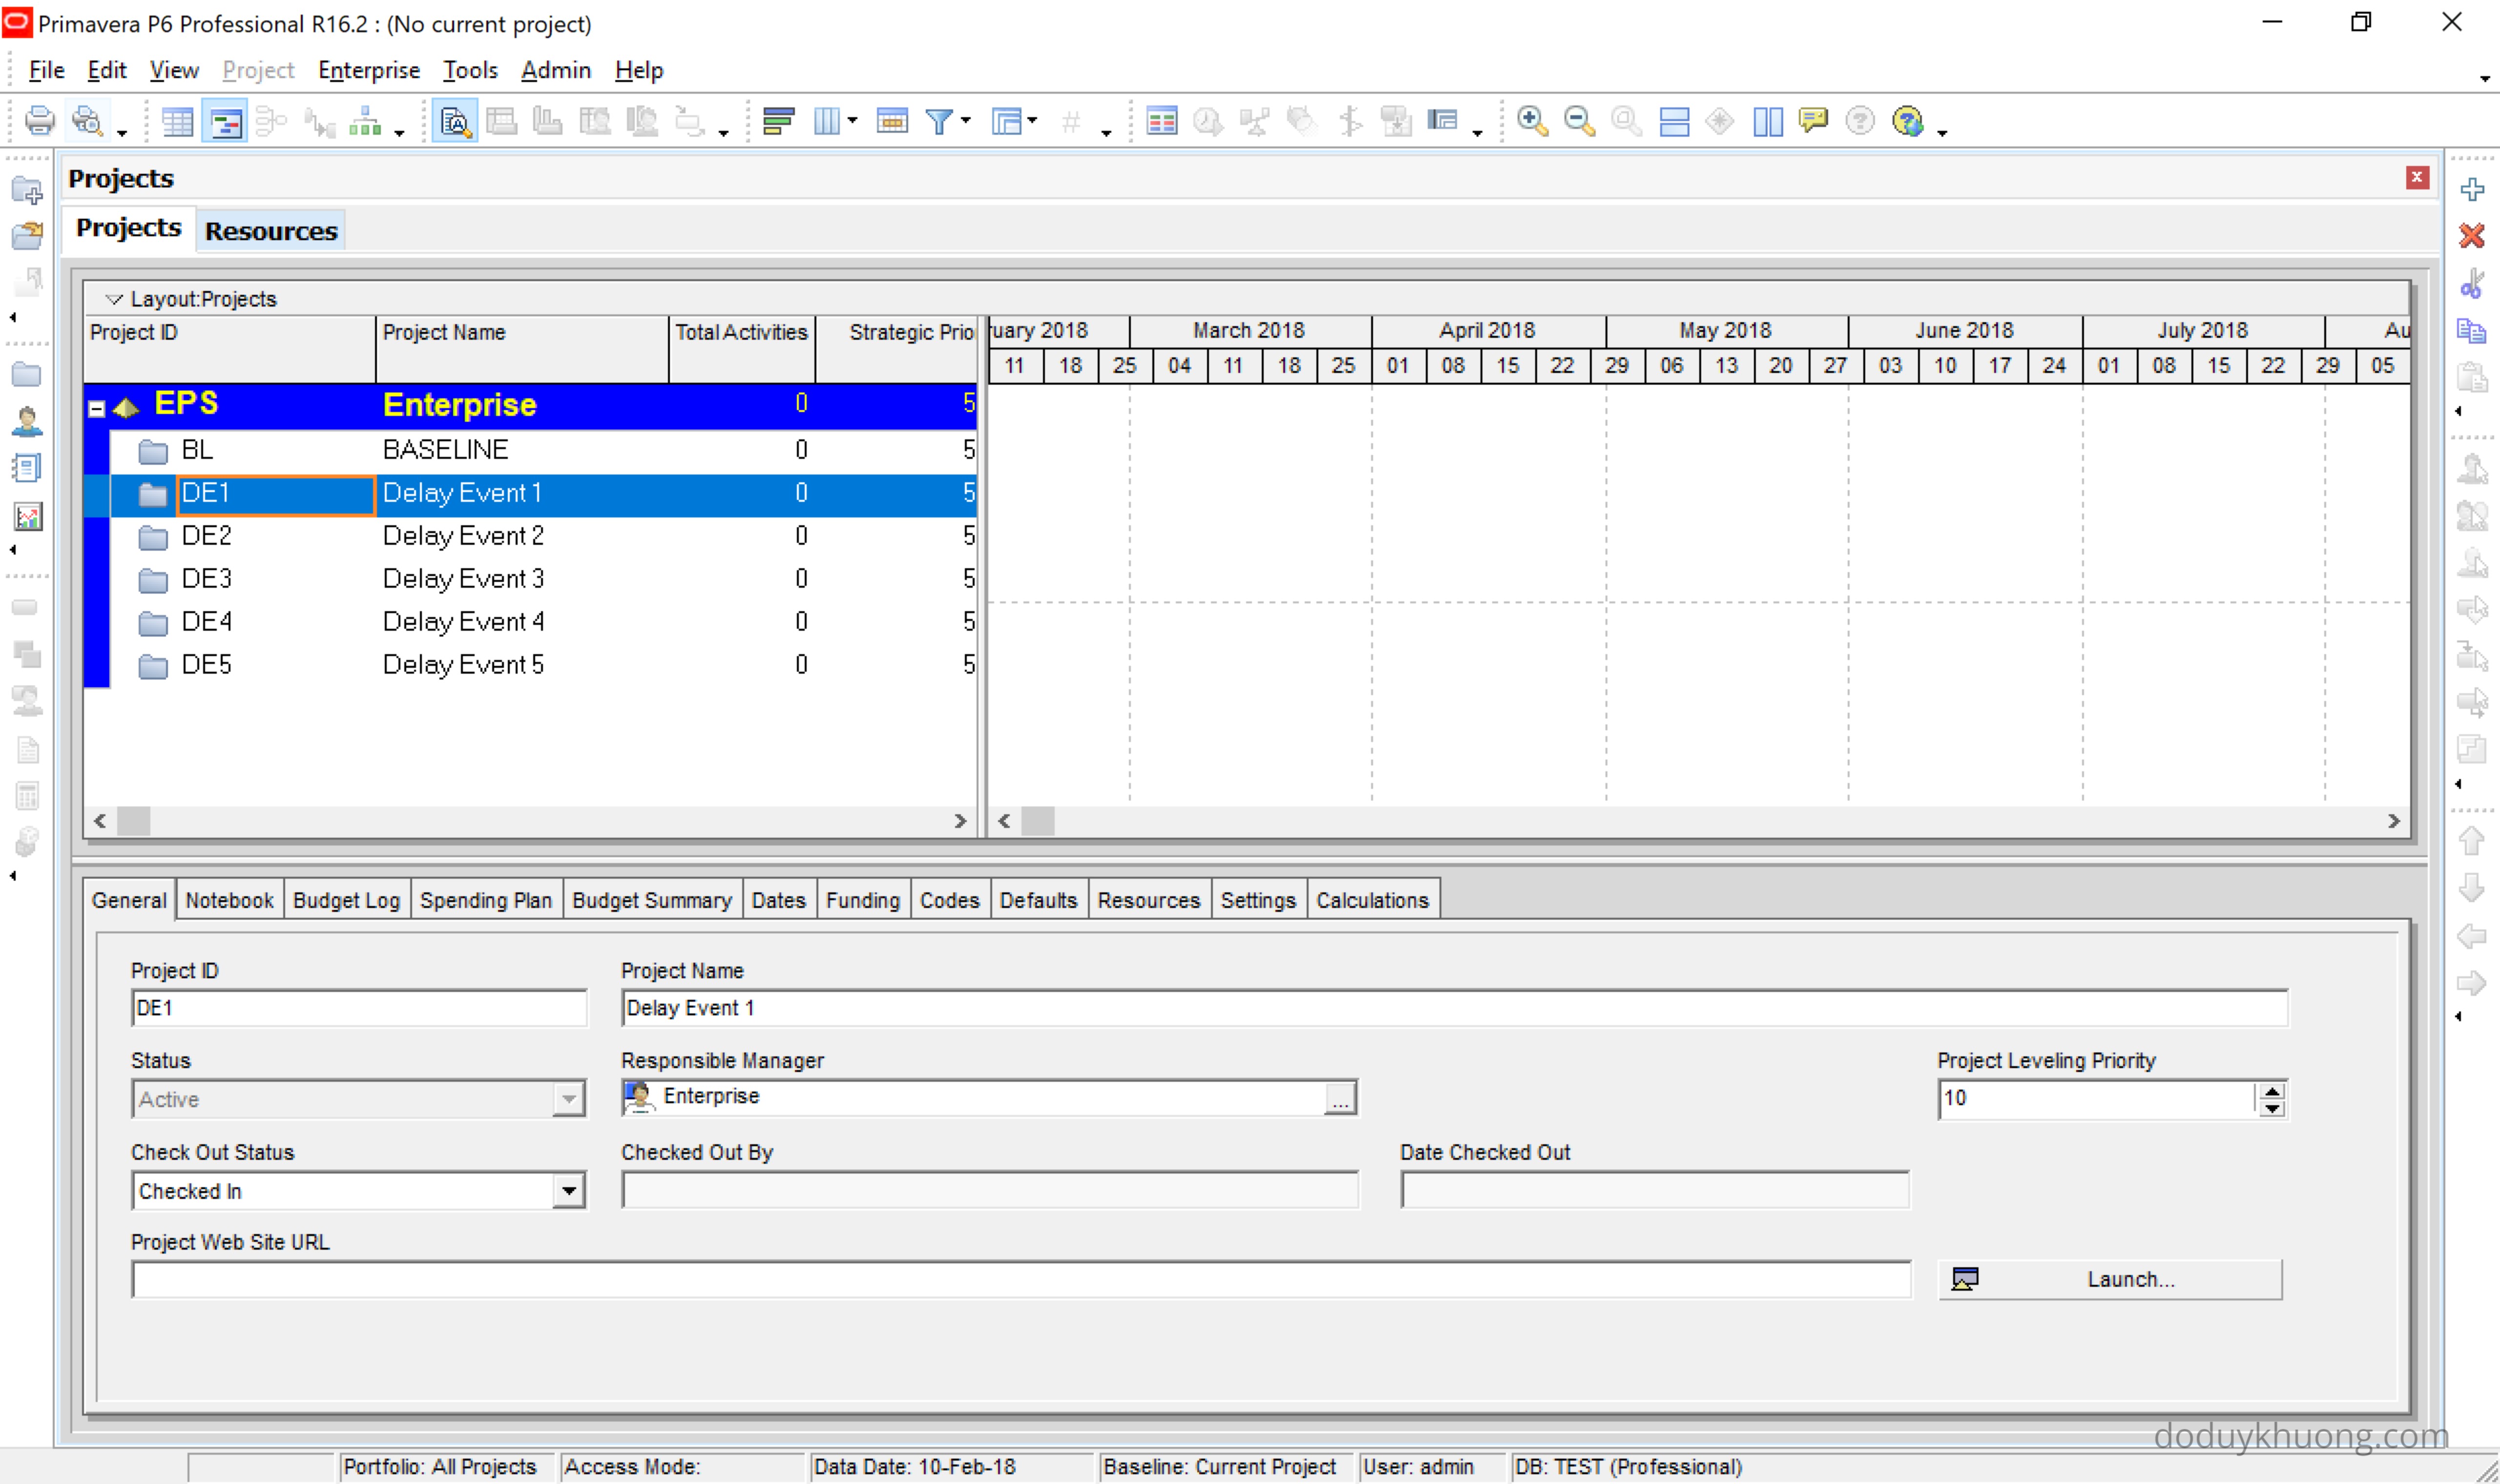Screen dimensions: 2500x1484
Task: Click the Add plus icon in right sidebar
Action: click(2472, 189)
